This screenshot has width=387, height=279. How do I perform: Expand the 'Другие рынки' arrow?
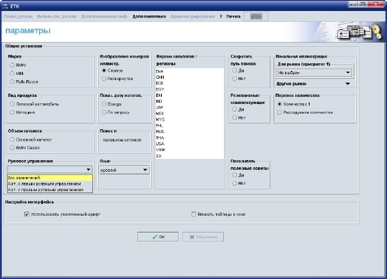[x=348, y=83]
